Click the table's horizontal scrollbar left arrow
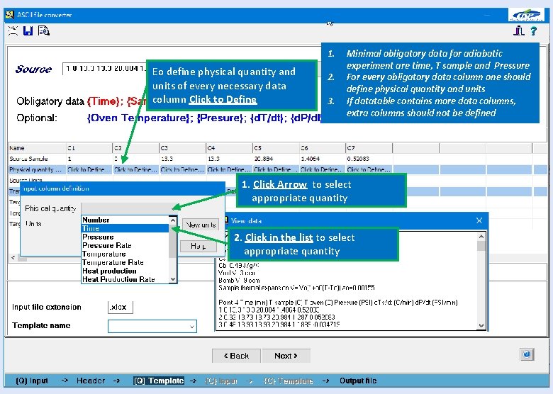 (13, 258)
